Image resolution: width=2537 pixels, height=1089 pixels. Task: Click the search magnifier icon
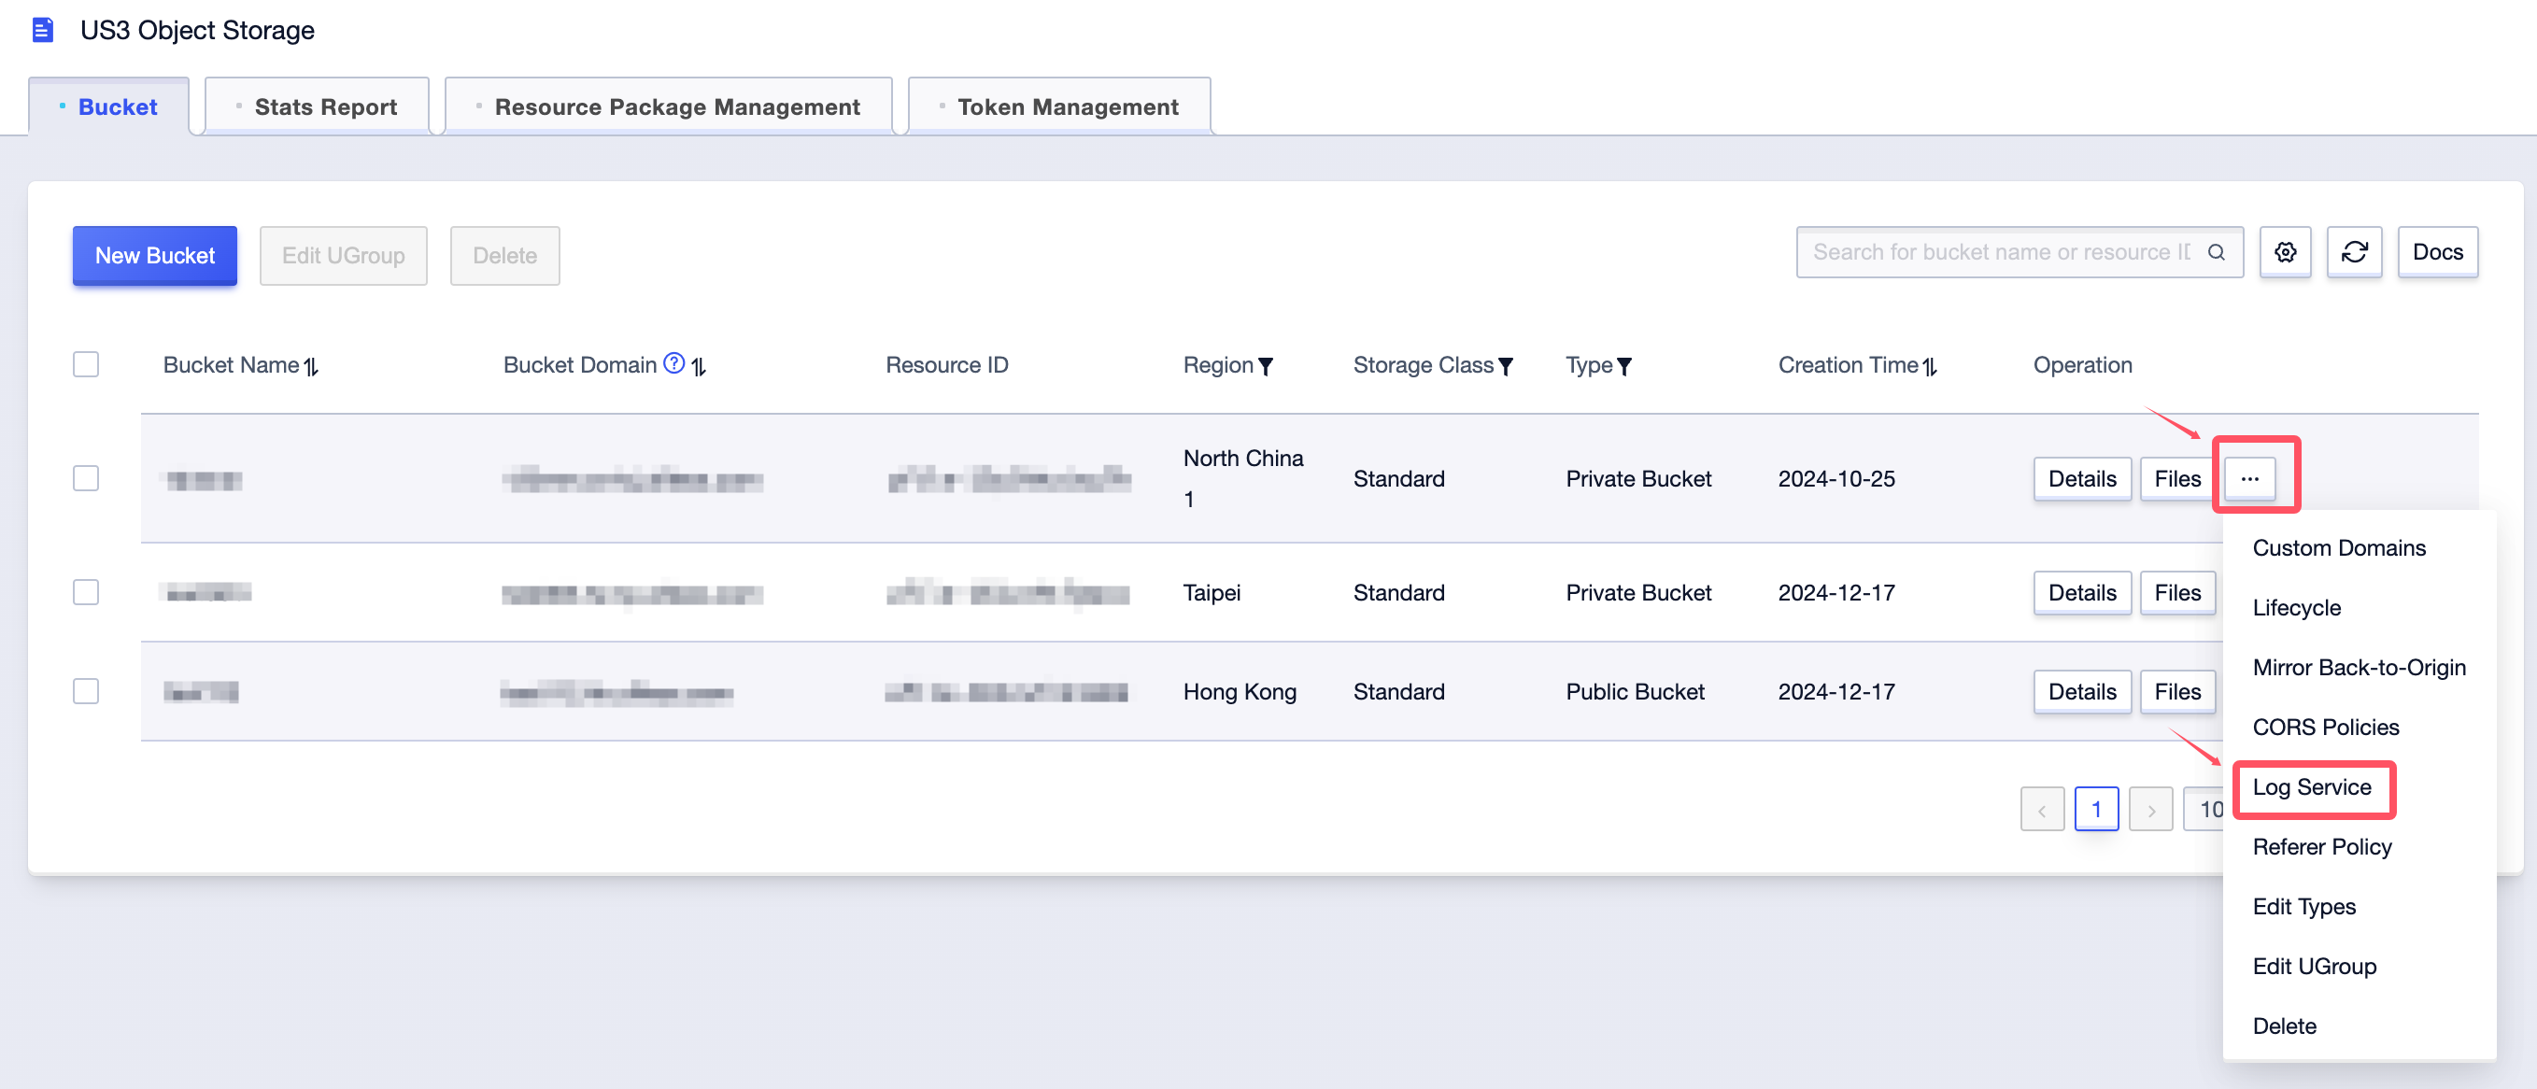[x=2216, y=252]
